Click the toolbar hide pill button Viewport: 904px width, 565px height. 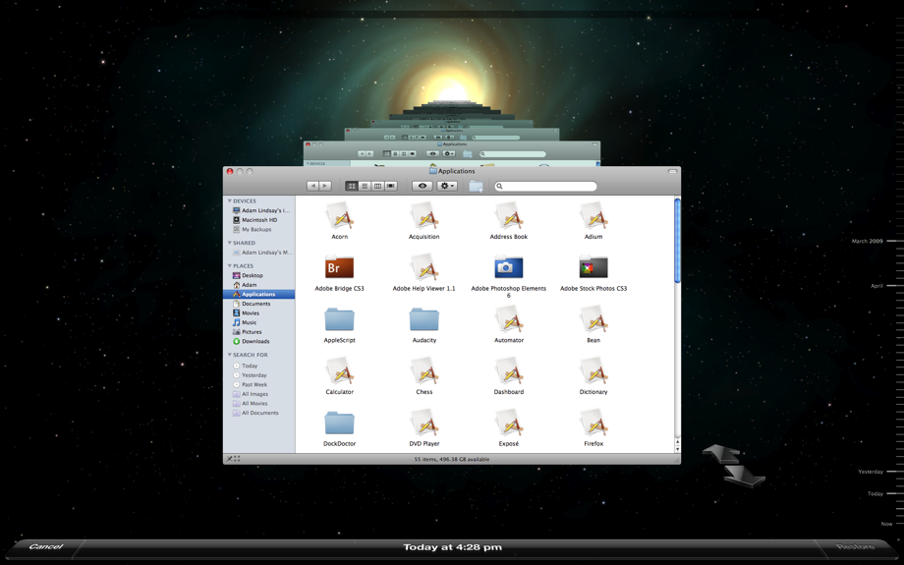coord(672,171)
